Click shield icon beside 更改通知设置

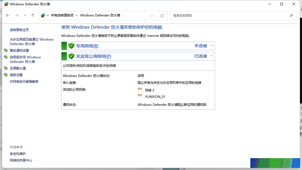tap(6, 51)
